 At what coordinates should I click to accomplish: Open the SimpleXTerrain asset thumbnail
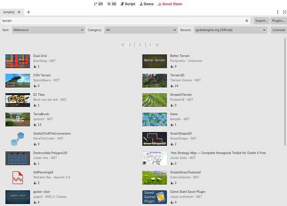click(x=155, y=100)
